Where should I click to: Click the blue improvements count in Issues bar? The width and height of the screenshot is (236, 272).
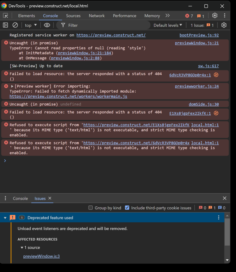[222, 208]
